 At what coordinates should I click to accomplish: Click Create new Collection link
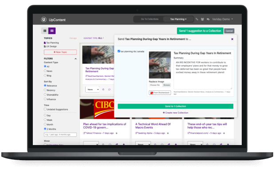click(175, 113)
